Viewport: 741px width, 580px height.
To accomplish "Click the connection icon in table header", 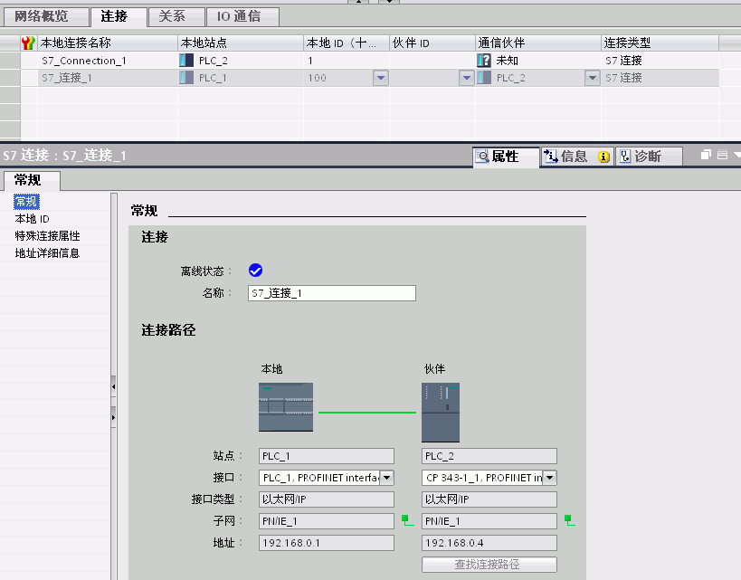I will (x=28, y=43).
